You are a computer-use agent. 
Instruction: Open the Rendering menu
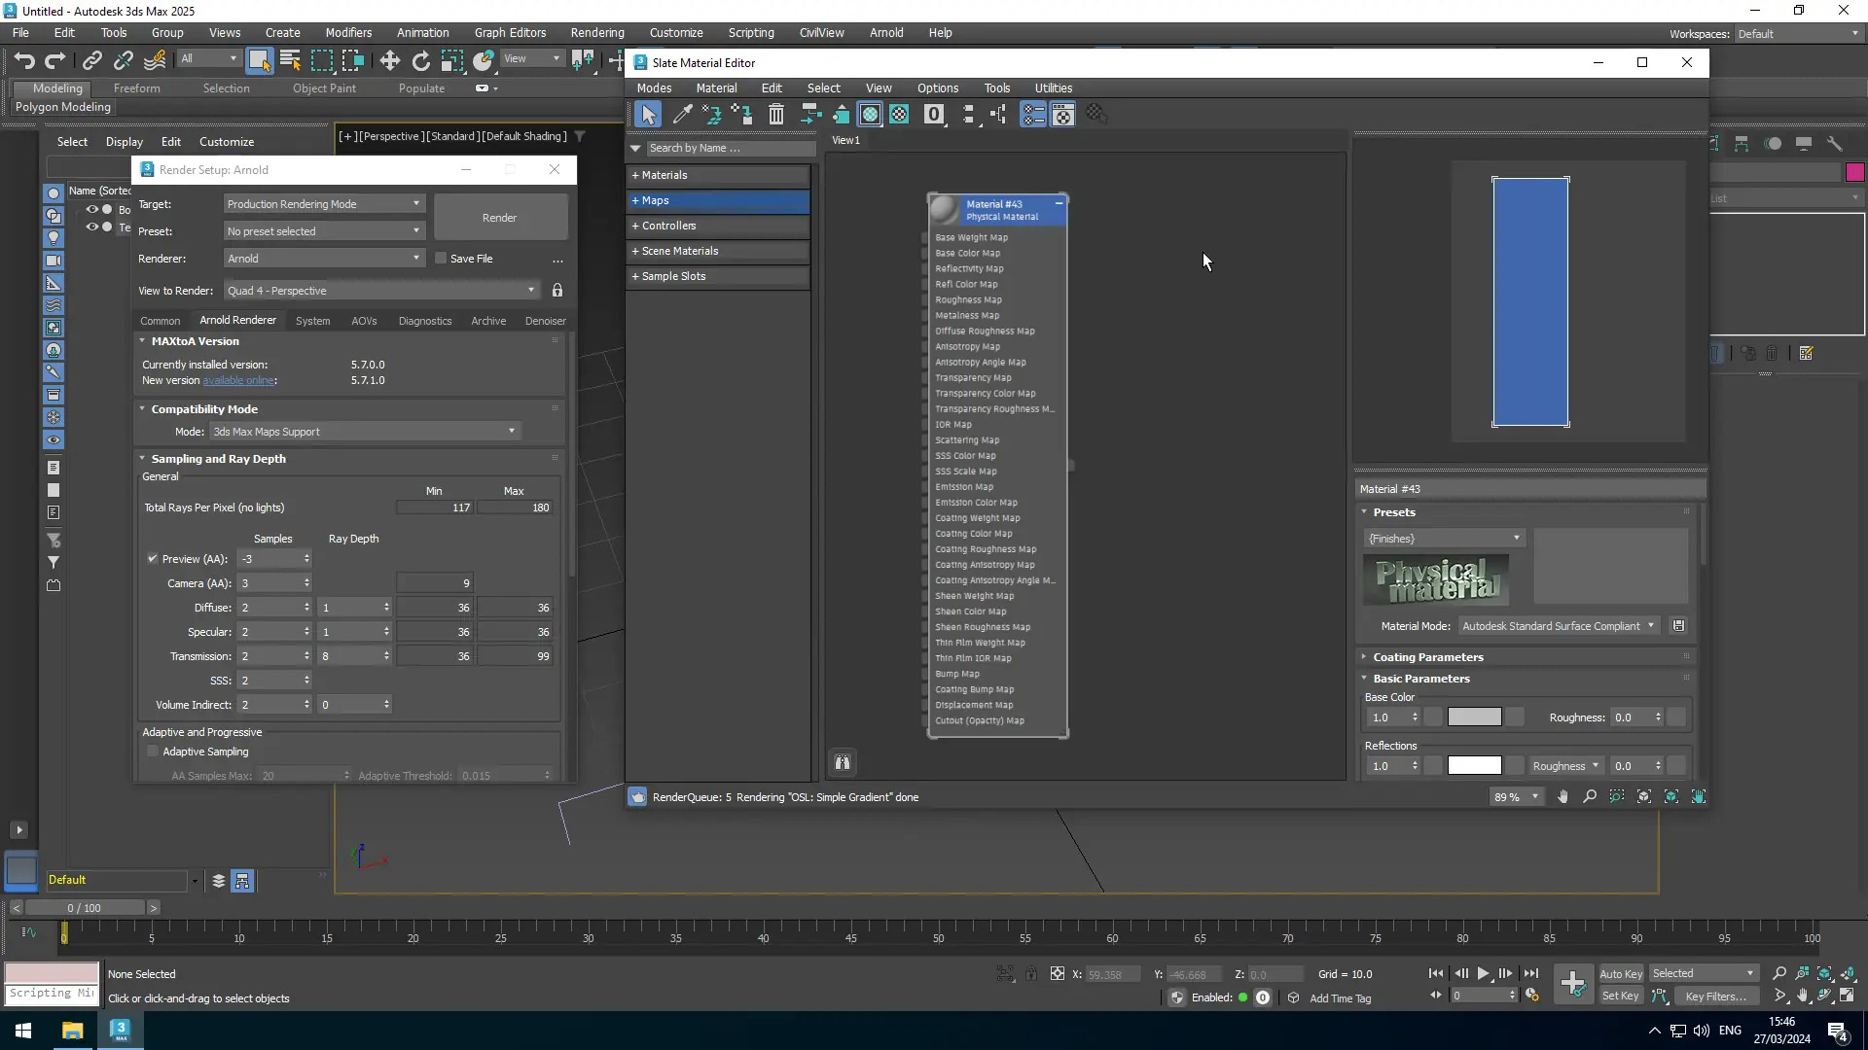(596, 32)
